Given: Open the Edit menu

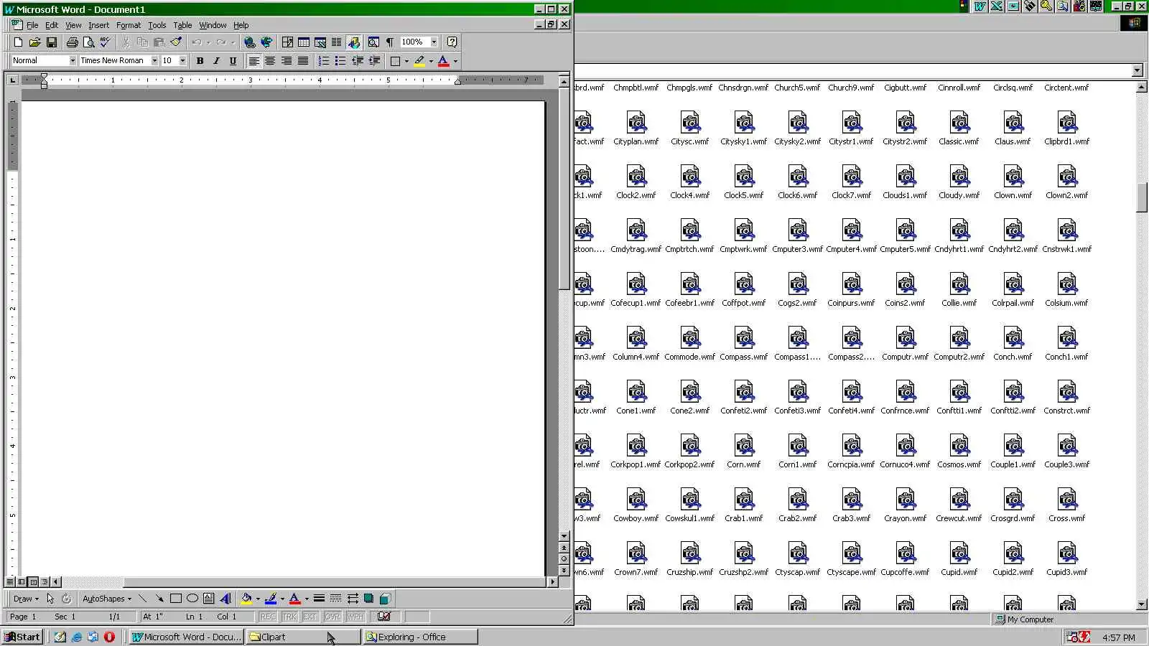Looking at the screenshot, I should tap(52, 25).
